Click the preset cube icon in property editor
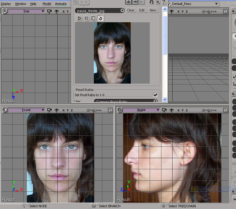The width and height of the screenshot is (236, 209). coord(158,2)
